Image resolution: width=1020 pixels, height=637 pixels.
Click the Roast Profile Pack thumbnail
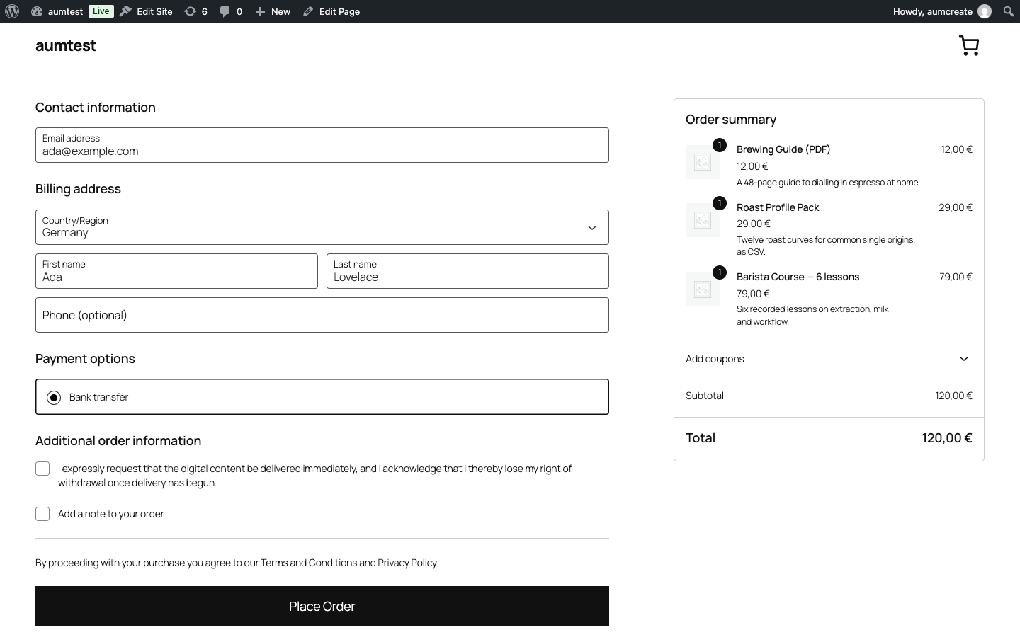pyautogui.click(x=703, y=220)
